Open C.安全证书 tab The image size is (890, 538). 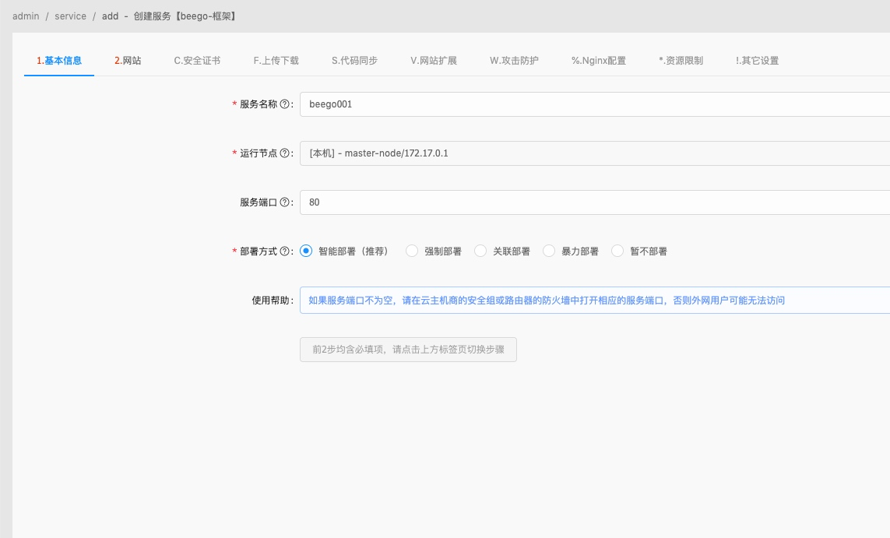click(x=197, y=61)
